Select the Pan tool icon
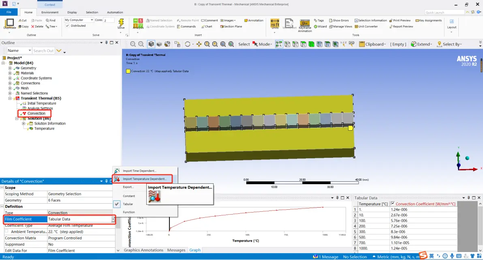This screenshot has height=260, width=483. 199,44
